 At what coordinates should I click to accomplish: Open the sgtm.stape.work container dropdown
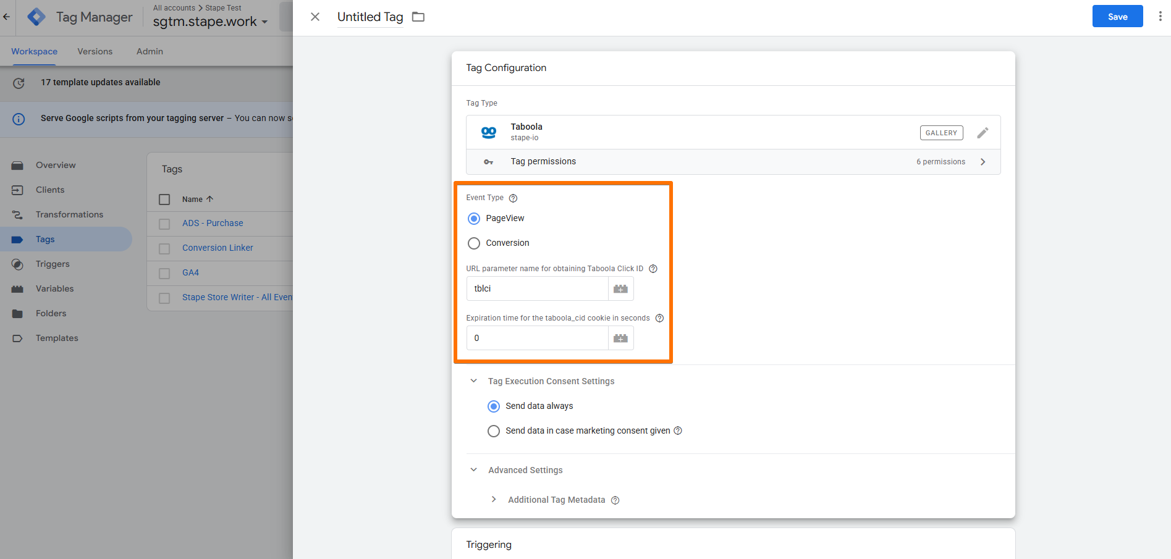click(210, 22)
